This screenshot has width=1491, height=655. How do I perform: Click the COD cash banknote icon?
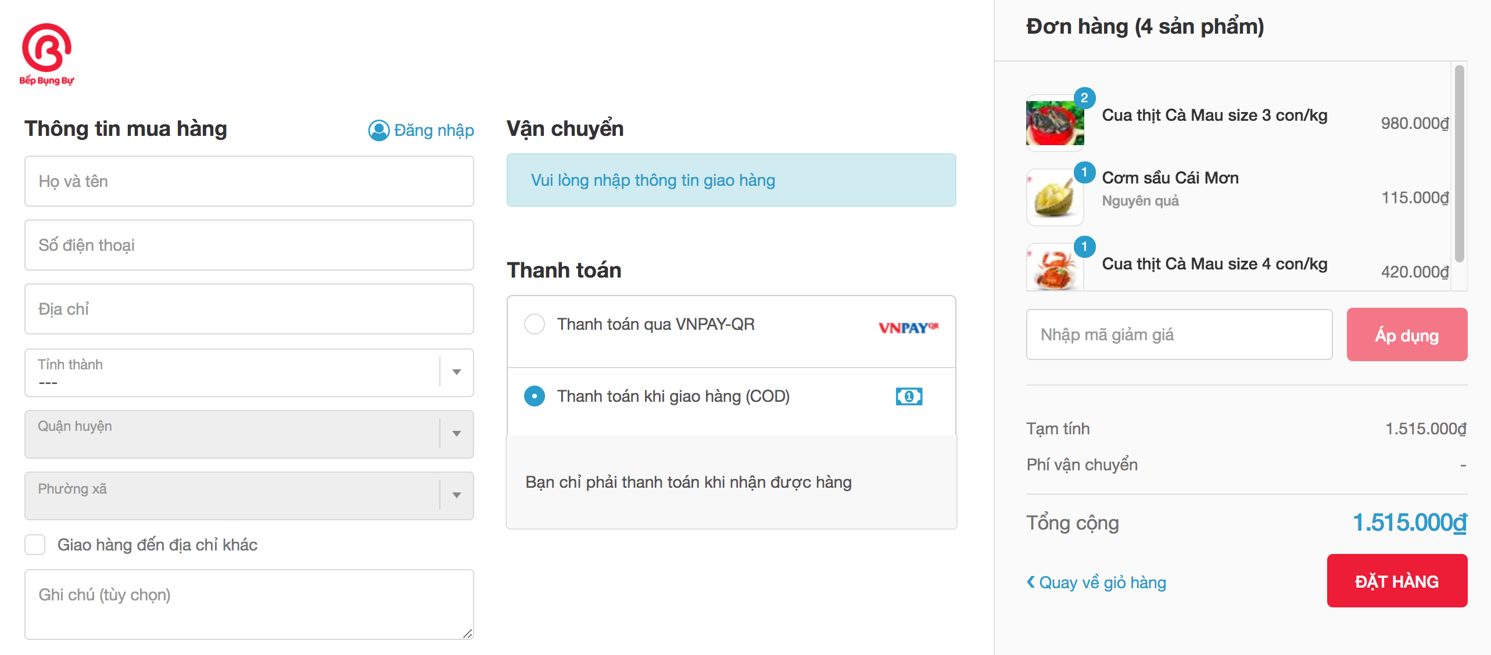909,397
